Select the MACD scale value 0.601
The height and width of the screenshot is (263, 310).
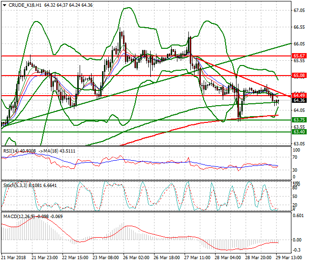coord(298,216)
